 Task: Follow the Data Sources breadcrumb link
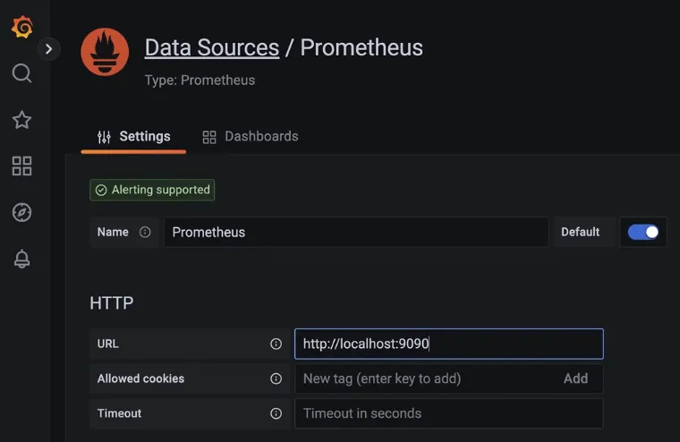point(212,47)
